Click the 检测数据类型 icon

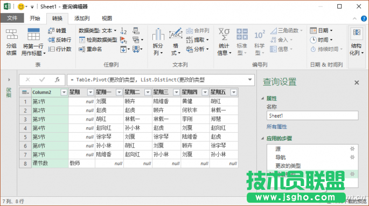pyautogui.click(x=82, y=40)
